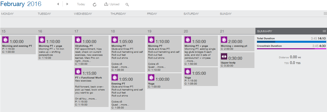Open Tuesday's Morning PT + yoga workout icon
327x112 pixels.
point(42,40)
